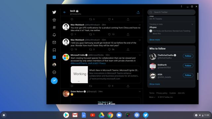Screen dimensions: 212x119
Task: Open the window's three-dot menu
Action: (182, 6)
